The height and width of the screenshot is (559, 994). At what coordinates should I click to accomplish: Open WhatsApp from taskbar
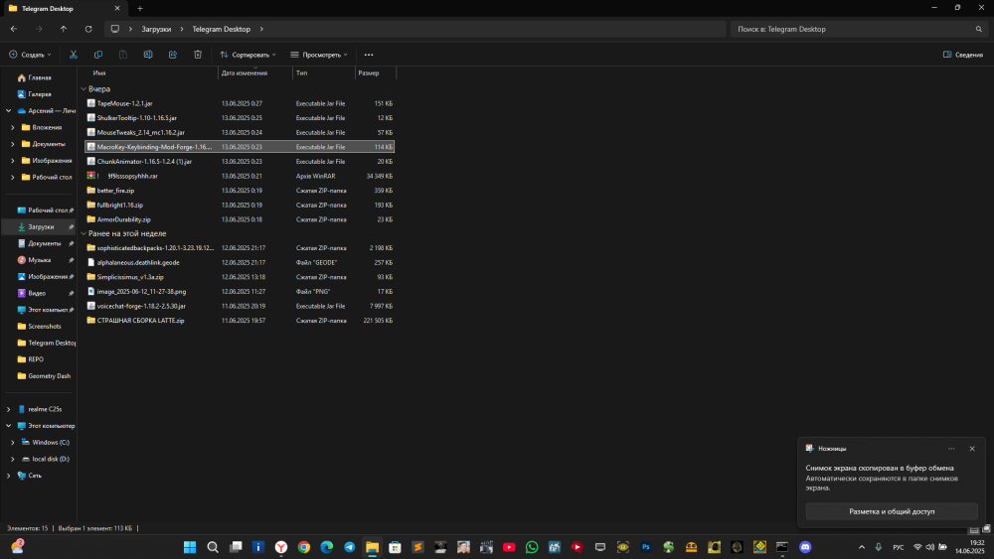[532, 547]
